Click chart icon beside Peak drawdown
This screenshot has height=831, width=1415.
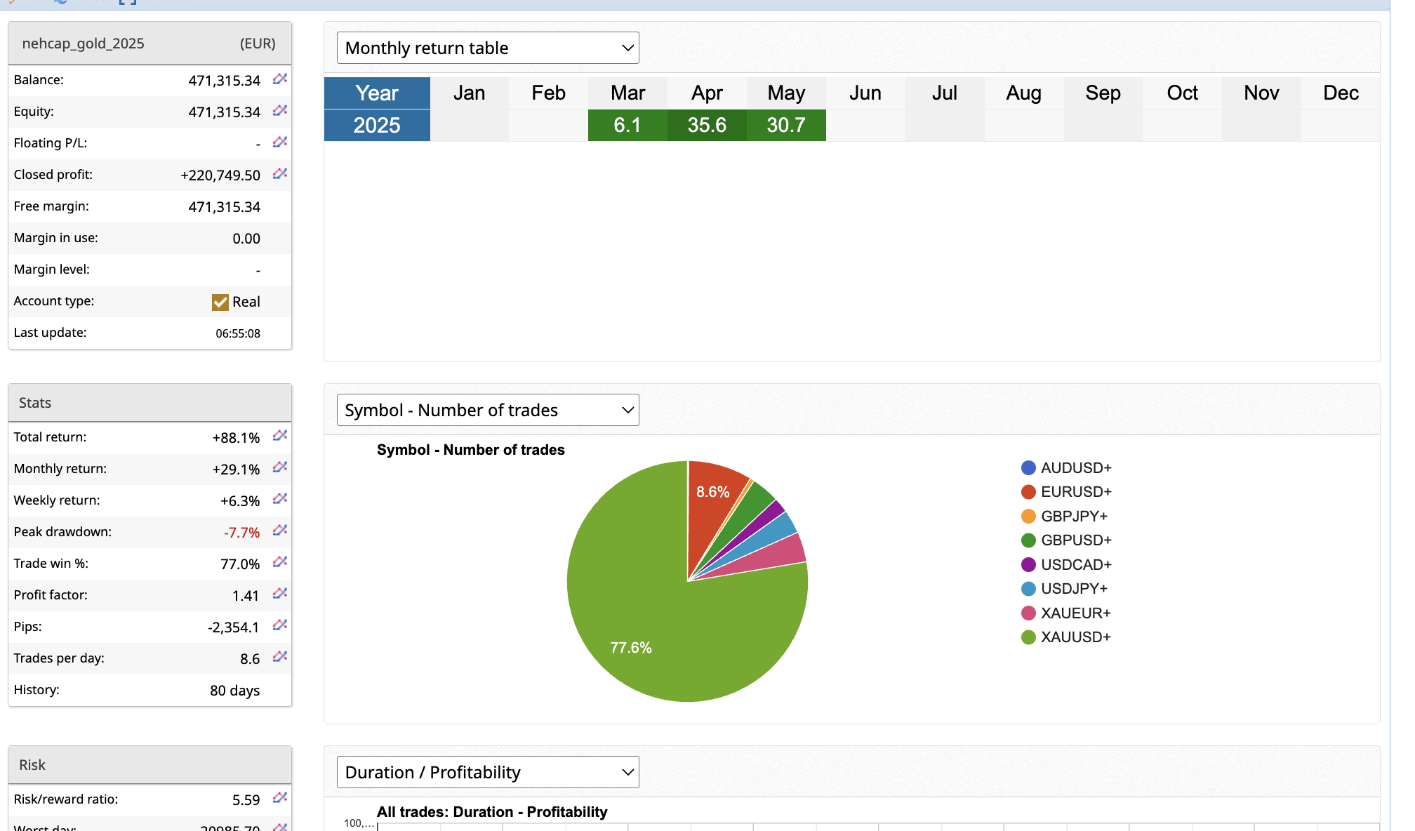click(280, 531)
